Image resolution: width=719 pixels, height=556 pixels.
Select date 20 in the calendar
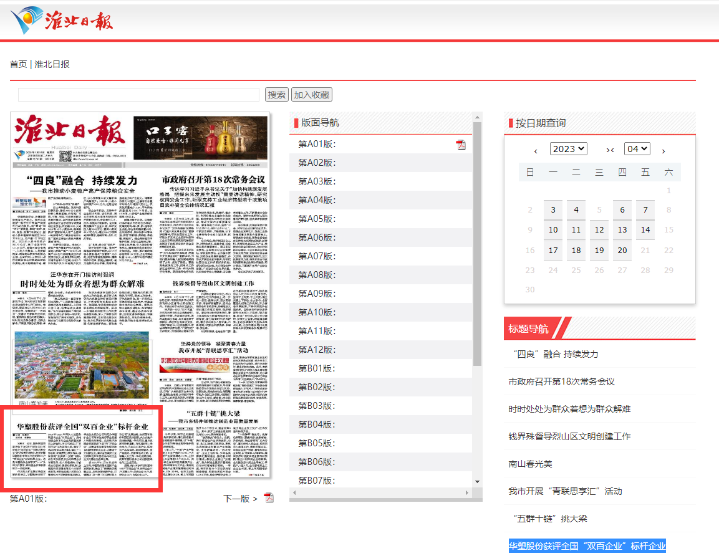pos(622,251)
